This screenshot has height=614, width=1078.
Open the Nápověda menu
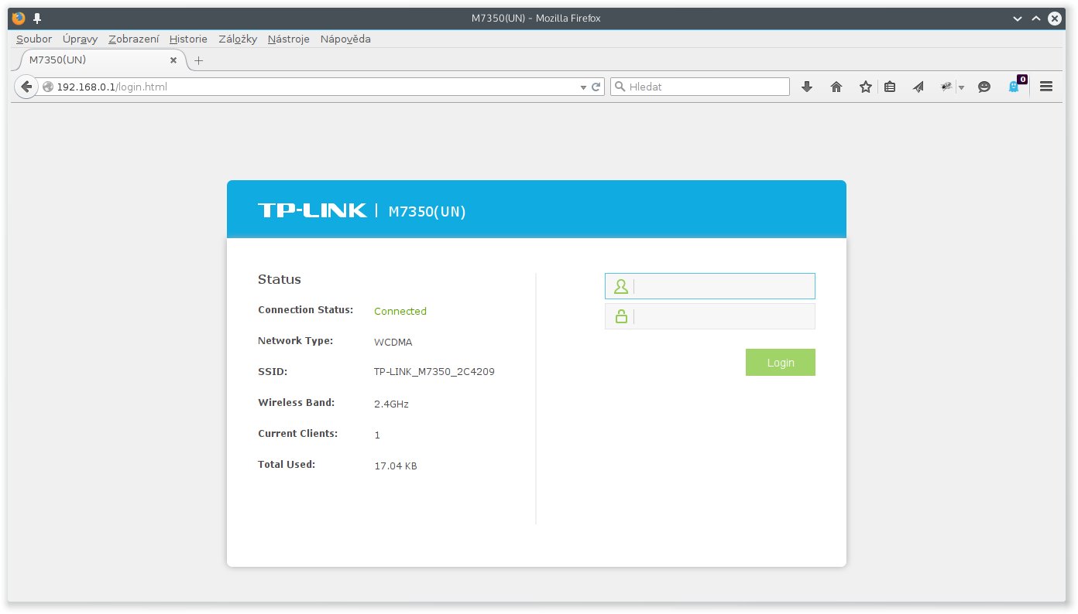click(x=345, y=39)
